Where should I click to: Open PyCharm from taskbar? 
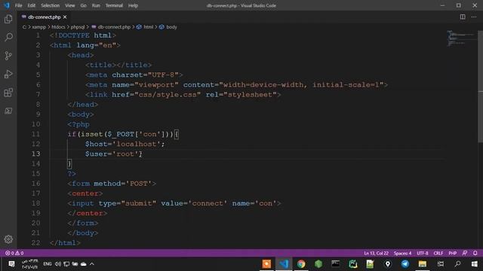[x=352, y=263]
